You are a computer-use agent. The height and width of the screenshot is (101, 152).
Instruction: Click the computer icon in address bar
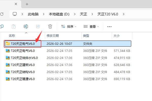coord(15,14)
